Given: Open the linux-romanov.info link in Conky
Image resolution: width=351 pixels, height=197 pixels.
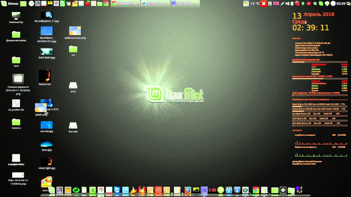Looking at the screenshot, I should point(304,164).
